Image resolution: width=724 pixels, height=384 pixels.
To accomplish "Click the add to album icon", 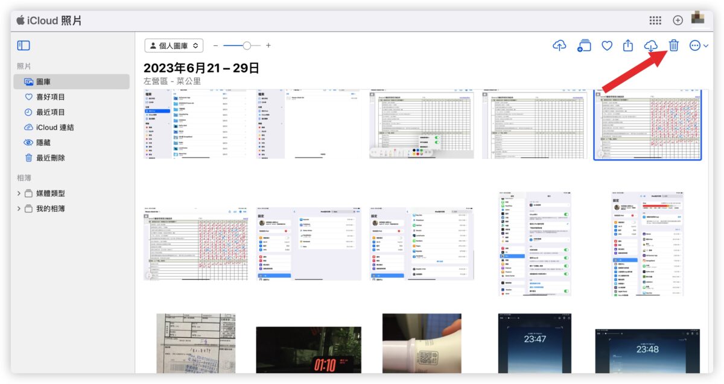I will click(583, 46).
